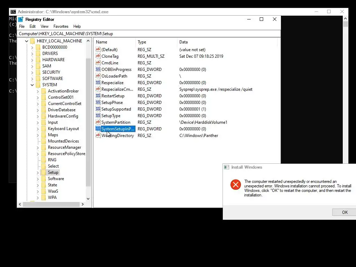356x267 pixels.
Task: Click the '0x00000001 (1)' data value
Action: [193, 109]
